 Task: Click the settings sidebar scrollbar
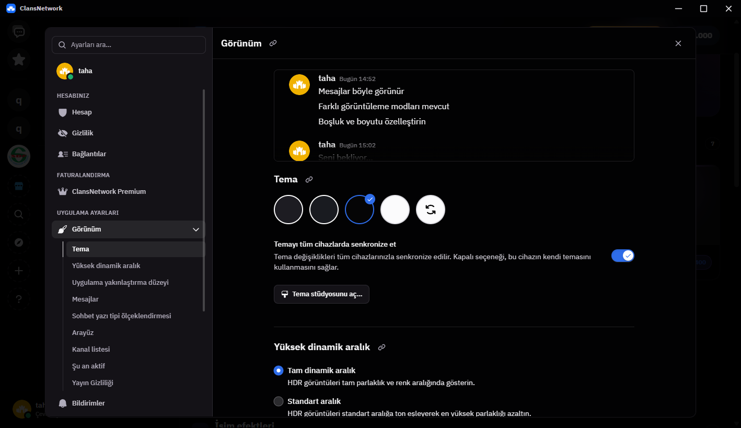point(204,200)
